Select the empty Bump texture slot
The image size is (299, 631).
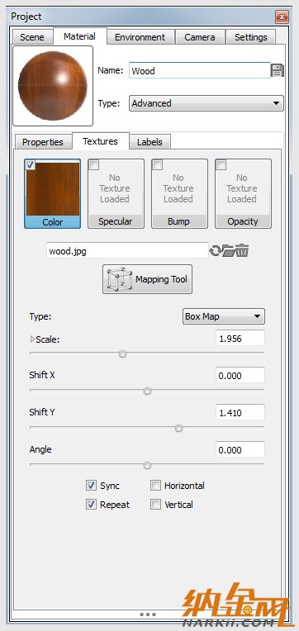pos(179,193)
